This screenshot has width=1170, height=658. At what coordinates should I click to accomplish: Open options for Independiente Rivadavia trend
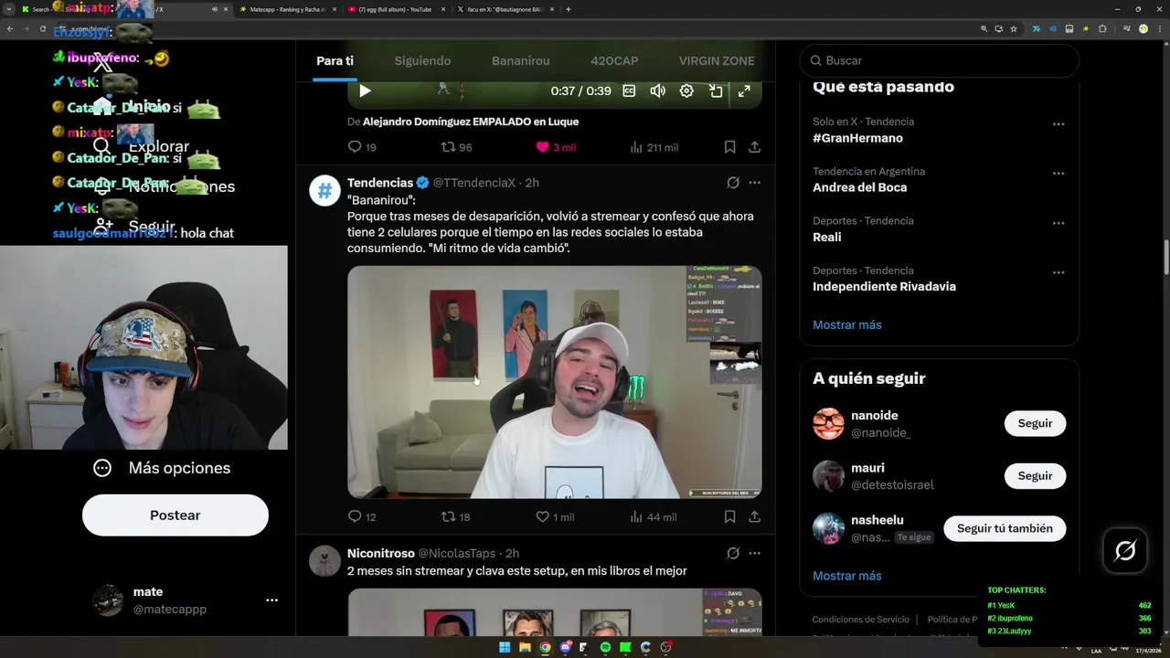tap(1058, 271)
